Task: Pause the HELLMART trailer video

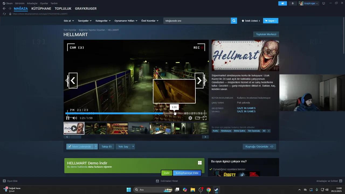Action: 68,118
